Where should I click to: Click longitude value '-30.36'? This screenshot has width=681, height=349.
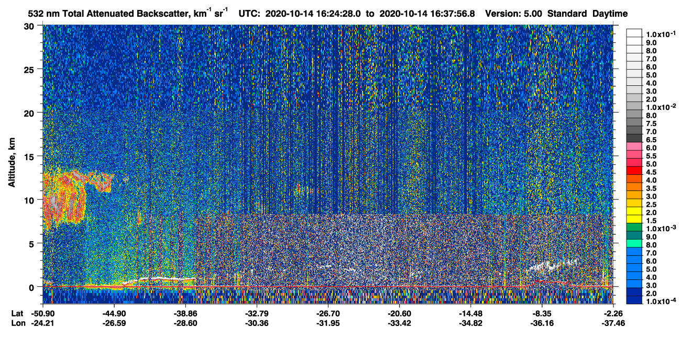coord(256,323)
